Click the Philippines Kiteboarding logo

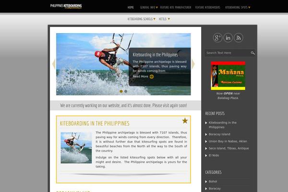[66, 6]
